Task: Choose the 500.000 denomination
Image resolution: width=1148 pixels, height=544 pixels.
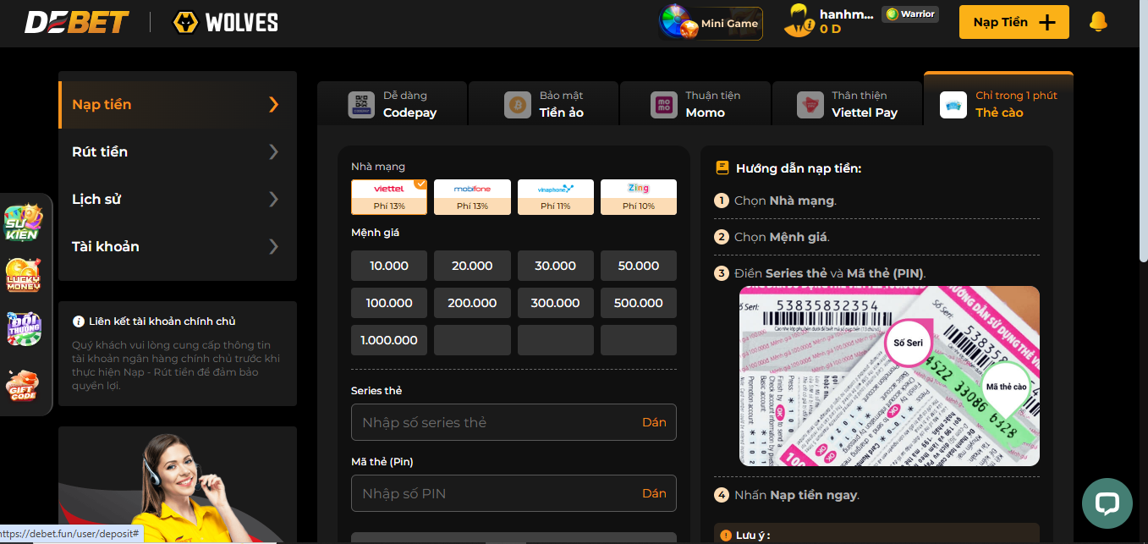Action: (639, 303)
